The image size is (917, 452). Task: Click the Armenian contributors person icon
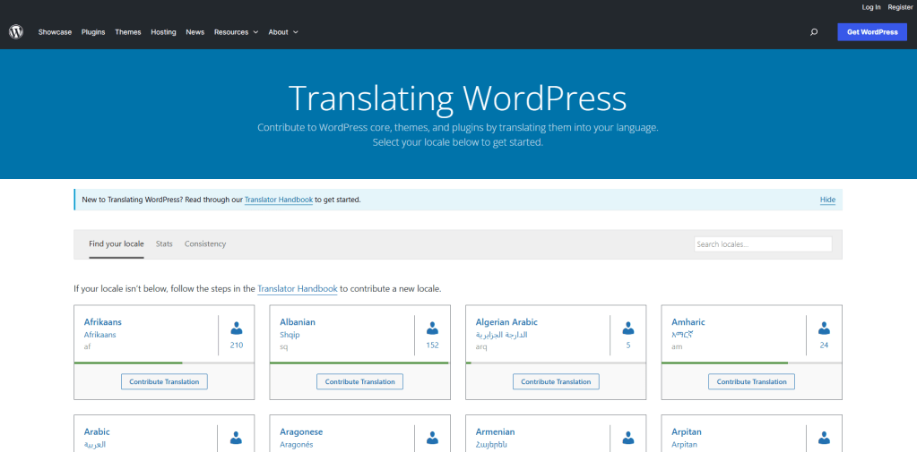tap(628, 438)
